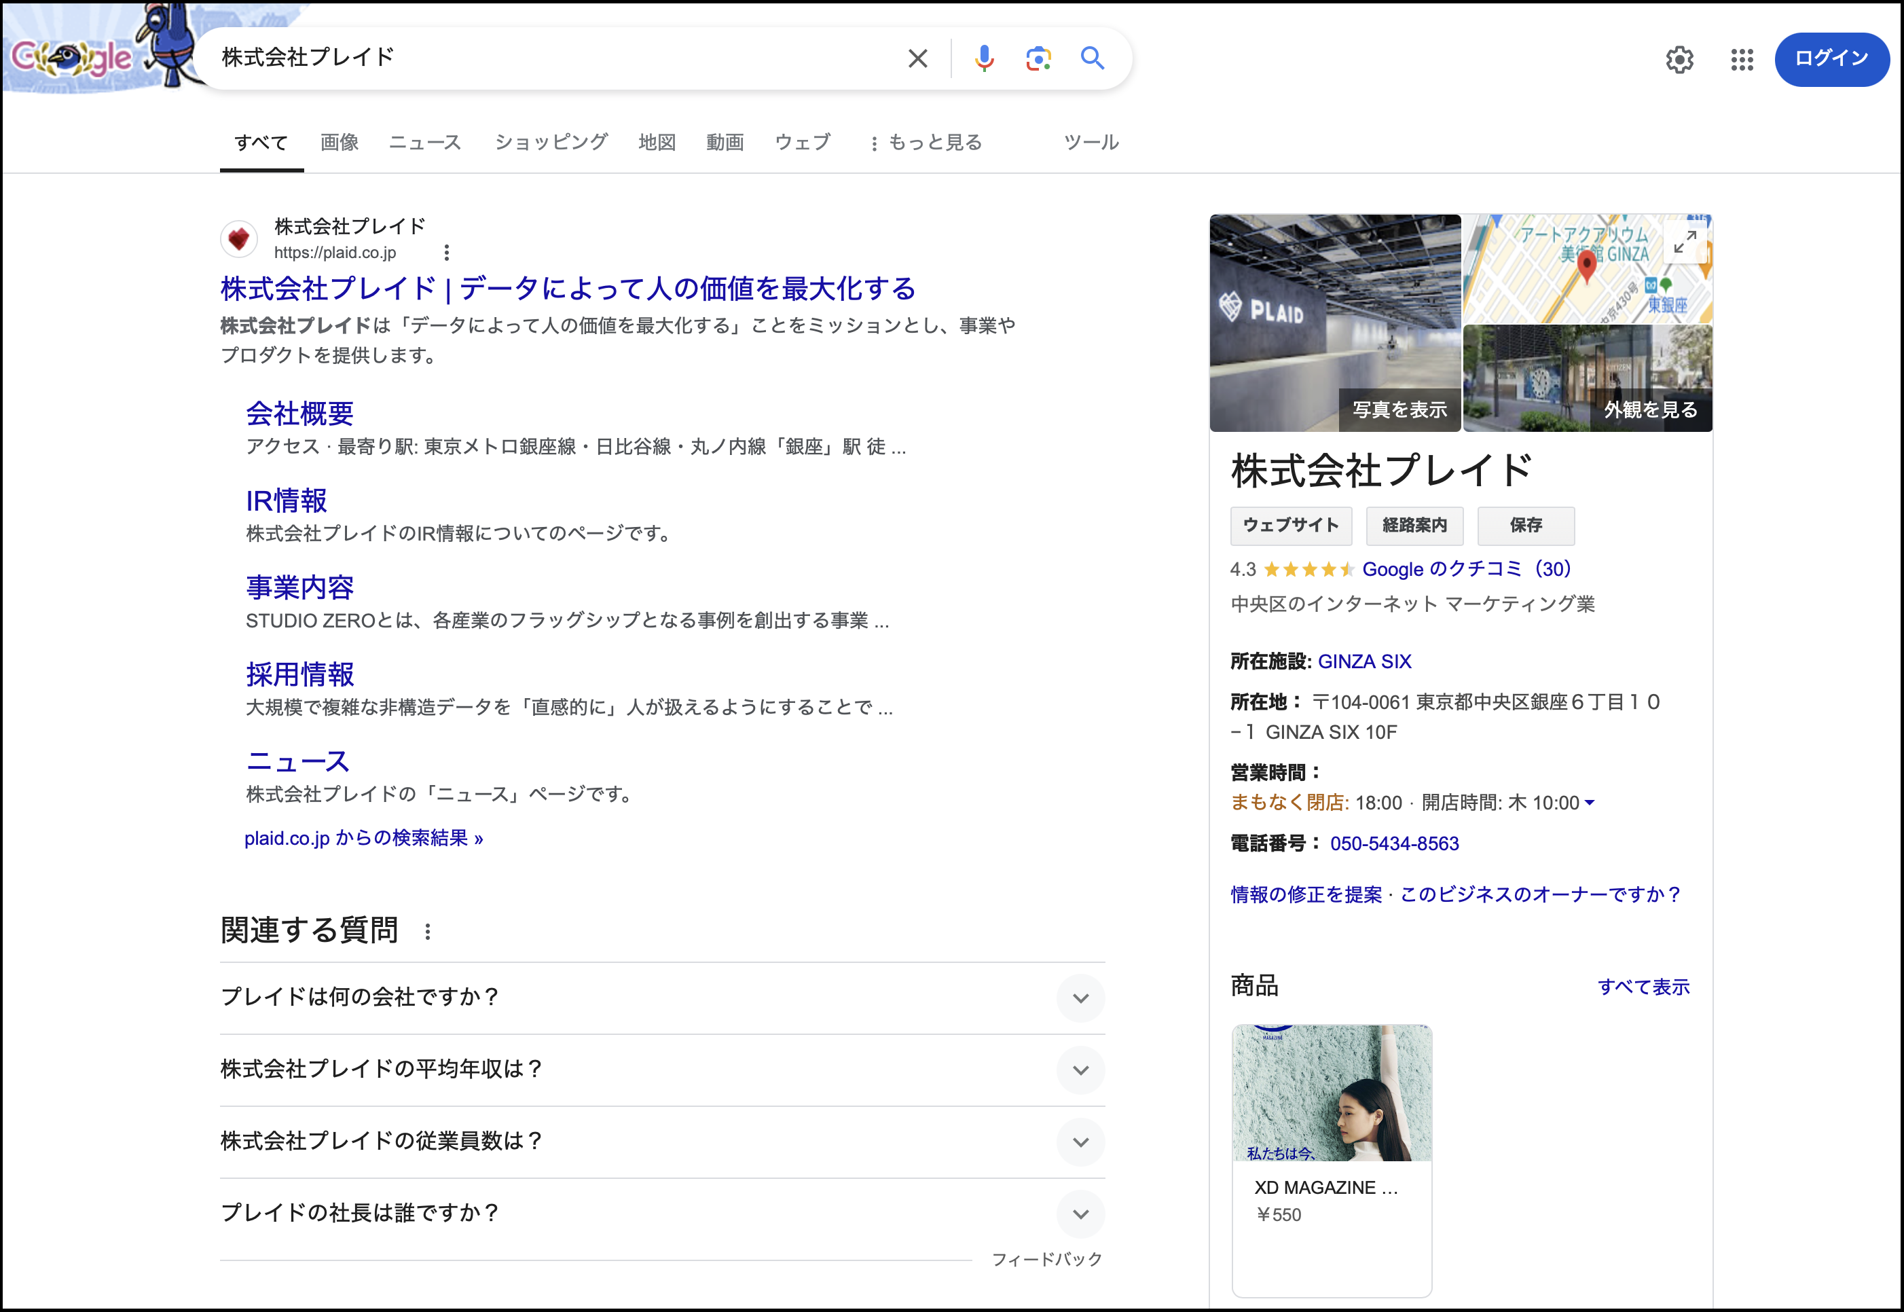The height and width of the screenshot is (1312, 1904).
Task: Open the 地図 tab
Action: coord(657,143)
